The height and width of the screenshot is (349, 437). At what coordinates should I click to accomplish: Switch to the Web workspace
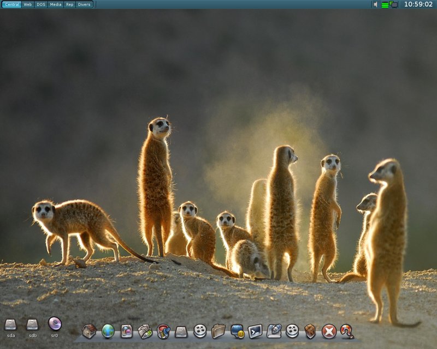click(x=28, y=4)
